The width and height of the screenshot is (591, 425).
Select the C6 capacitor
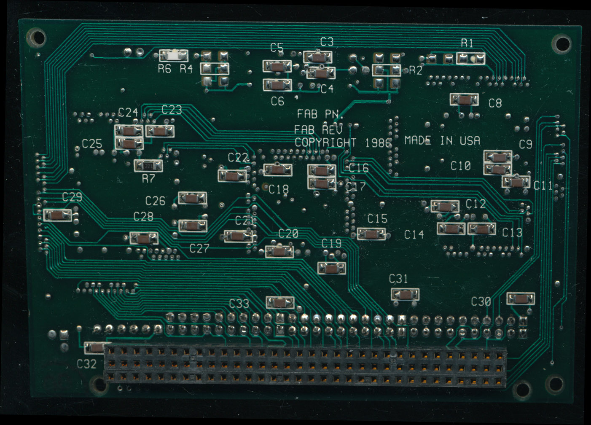coord(277,85)
